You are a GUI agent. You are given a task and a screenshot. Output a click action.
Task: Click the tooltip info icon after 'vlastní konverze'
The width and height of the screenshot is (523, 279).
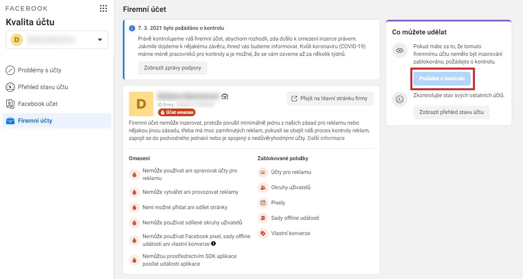tap(213, 243)
